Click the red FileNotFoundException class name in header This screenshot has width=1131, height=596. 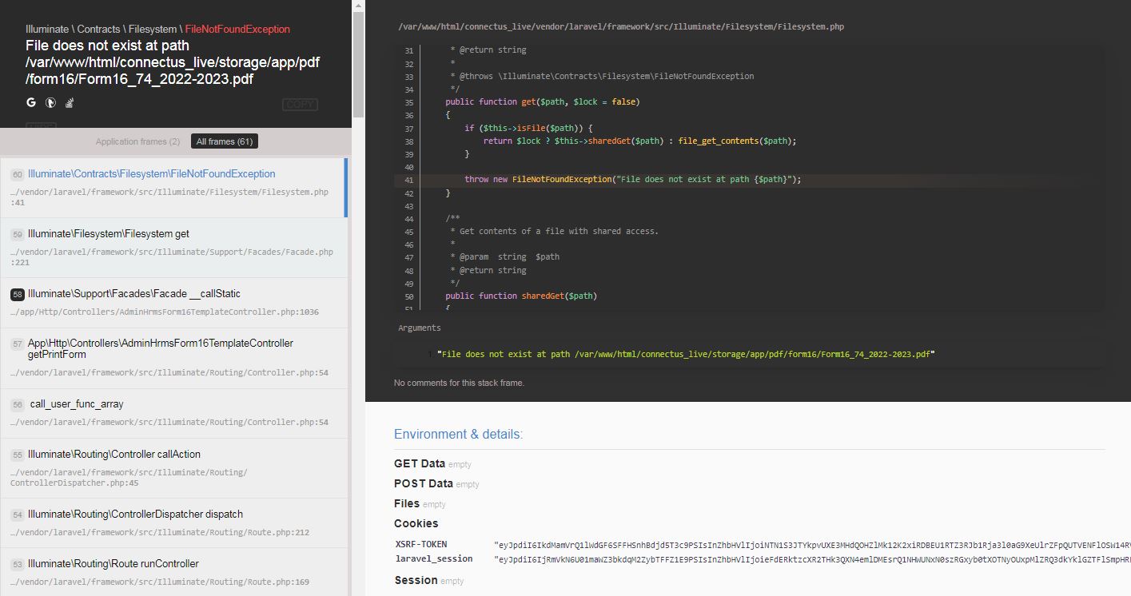click(237, 29)
